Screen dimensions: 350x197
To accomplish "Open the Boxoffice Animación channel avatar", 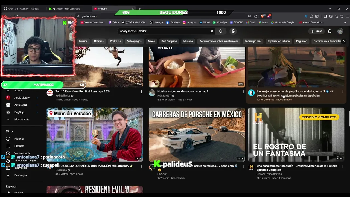I will click(x=251, y=93).
